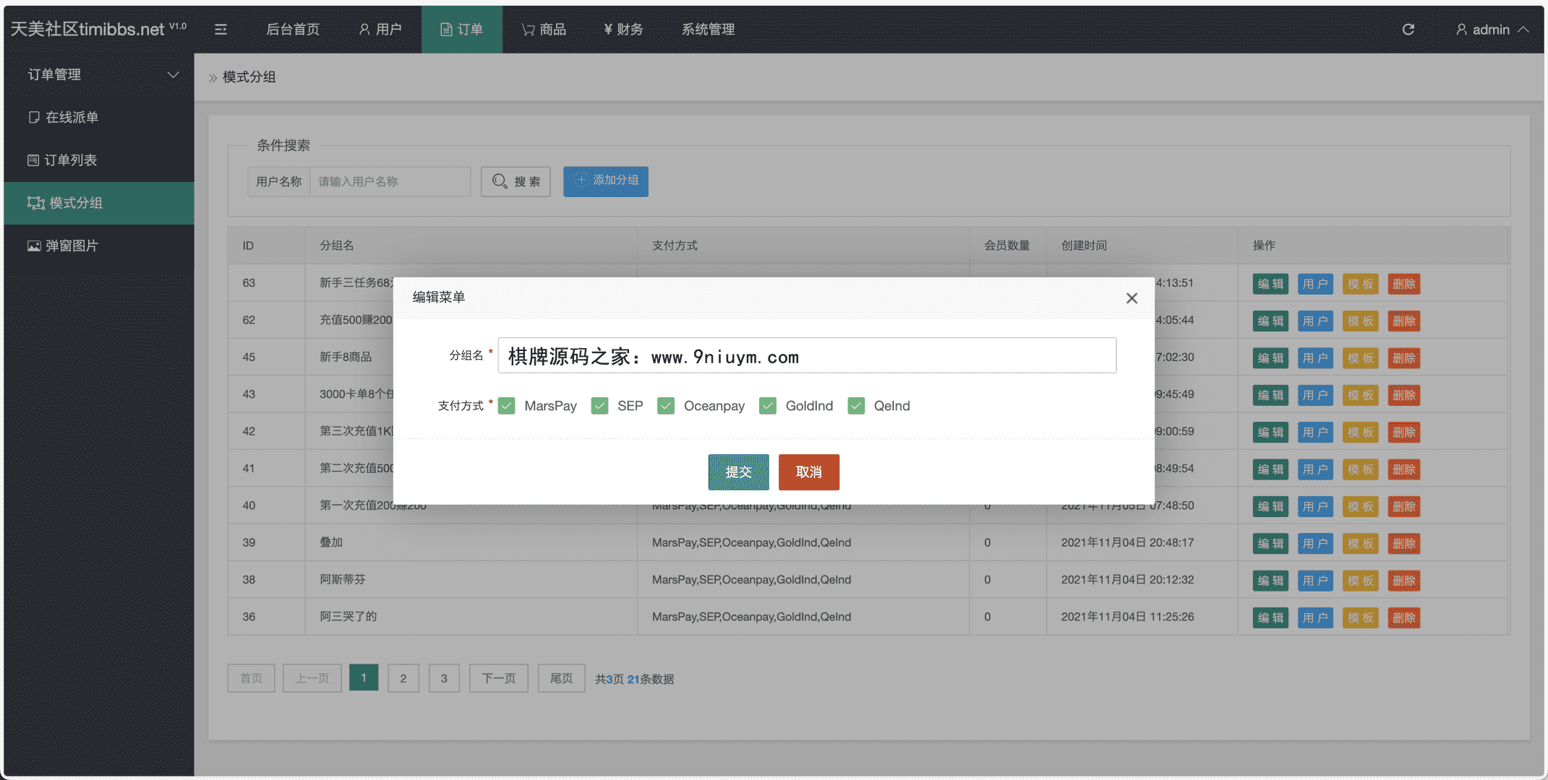Click the 创建时间 column header
This screenshot has height=780, width=1548.
(x=1084, y=246)
